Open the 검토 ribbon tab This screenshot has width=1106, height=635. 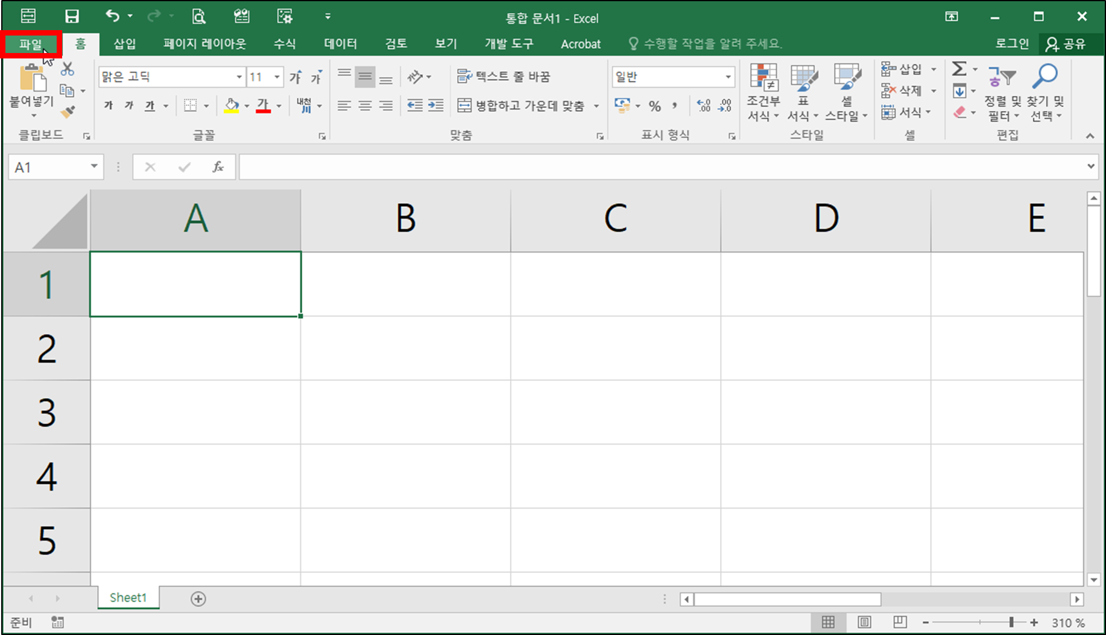(x=396, y=44)
